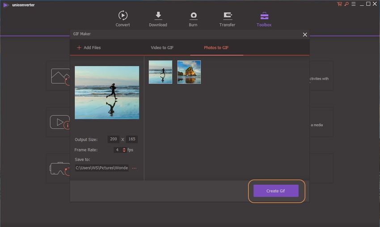Browse save location with three-dots button
Screen dimensions: 380x227
[x=134, y=168]
